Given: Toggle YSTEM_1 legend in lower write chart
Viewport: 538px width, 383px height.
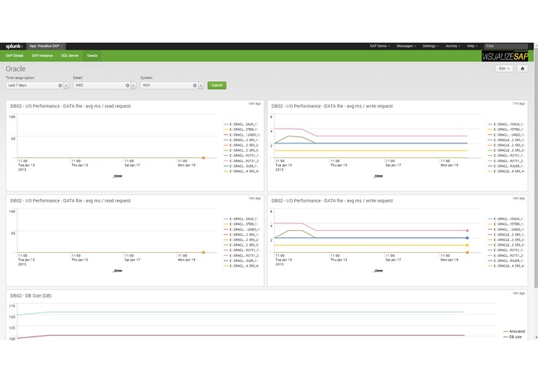Looking at the screenshot, I should 505,224.
